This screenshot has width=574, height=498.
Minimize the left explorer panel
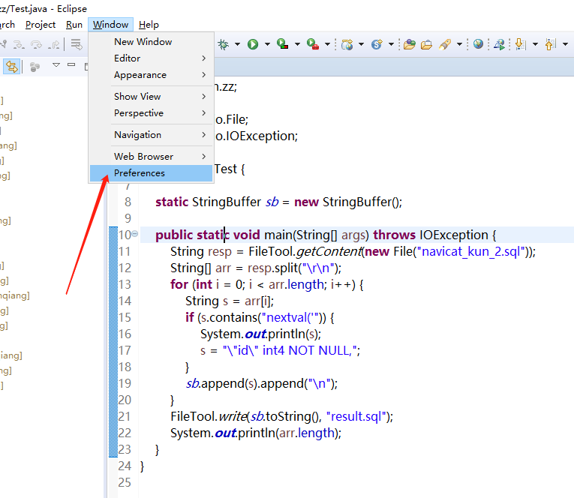[71, 64]
